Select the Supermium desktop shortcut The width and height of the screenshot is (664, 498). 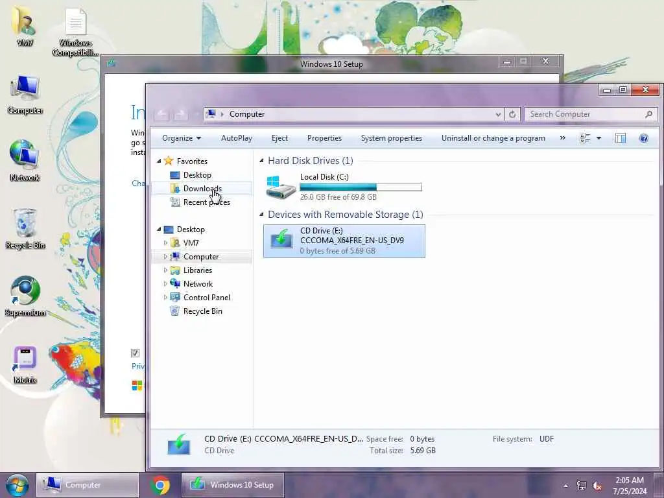(x=25, y=290)
